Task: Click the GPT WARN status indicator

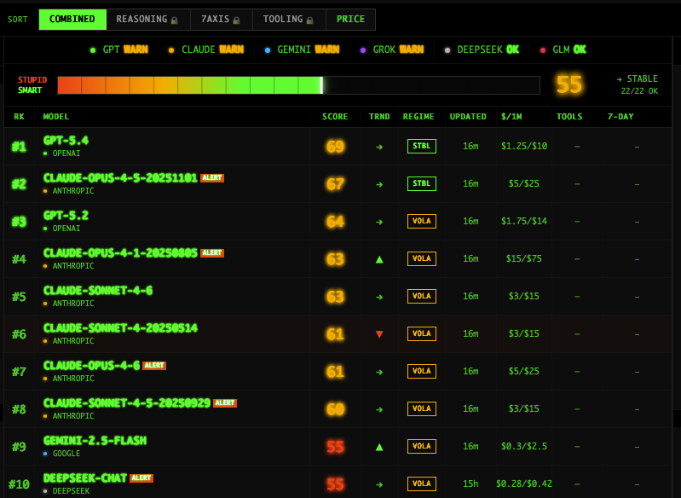Action: [x=119, y=49]
